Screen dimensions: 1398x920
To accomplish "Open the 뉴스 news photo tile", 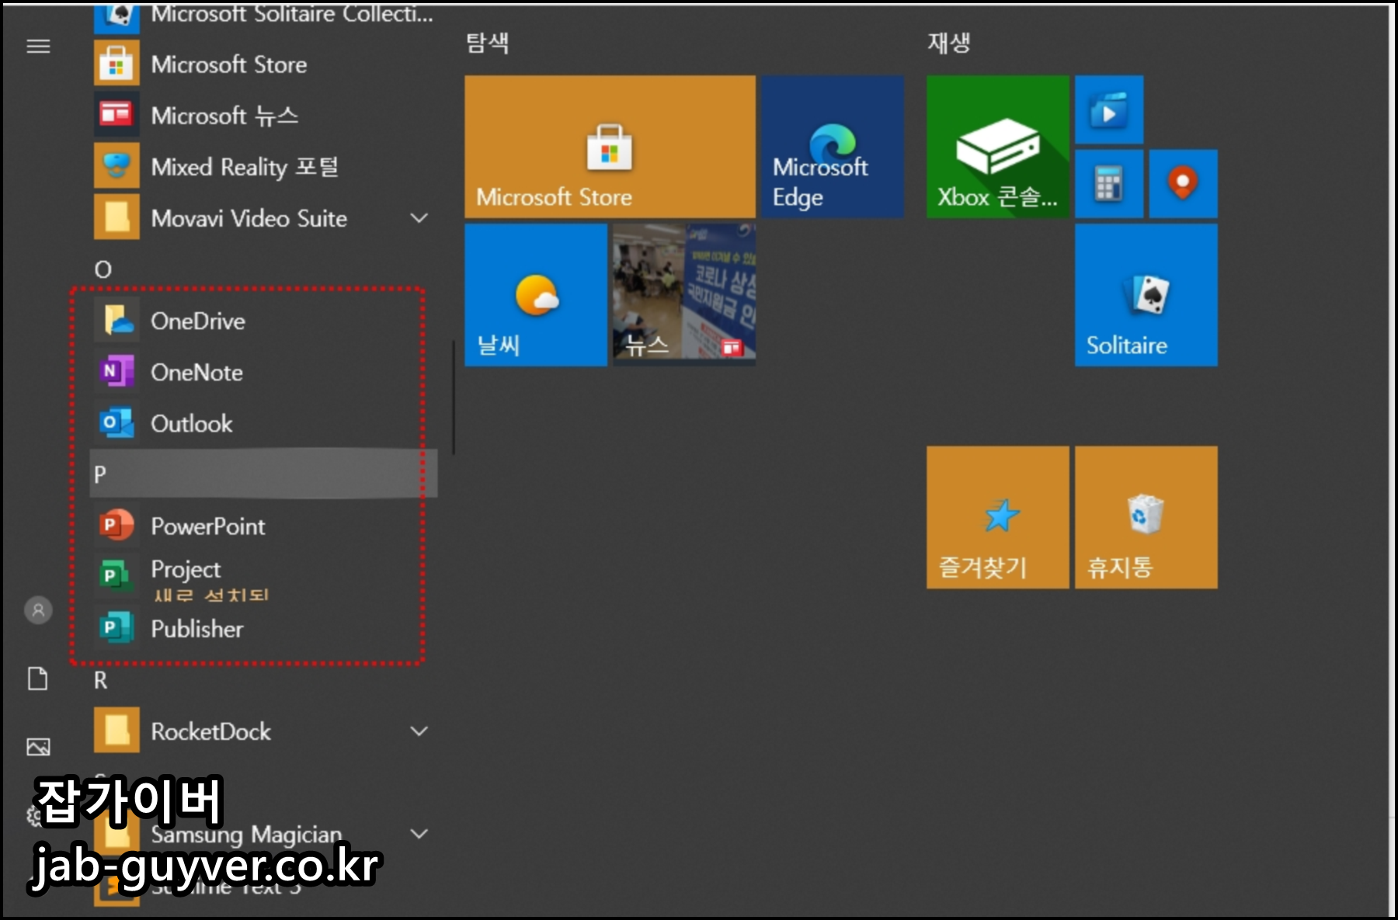I will [684, 295].
